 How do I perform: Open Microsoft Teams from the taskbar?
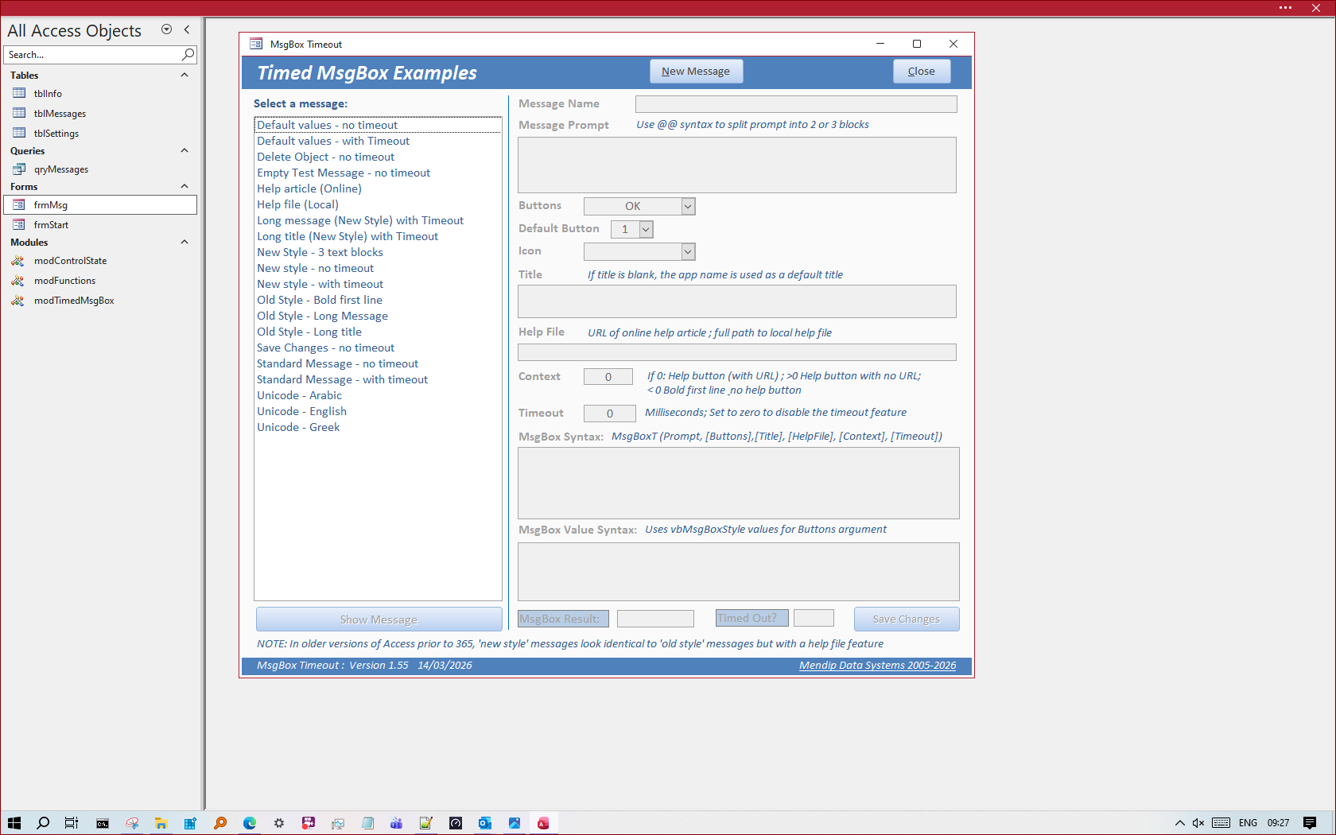coord(396,823)
